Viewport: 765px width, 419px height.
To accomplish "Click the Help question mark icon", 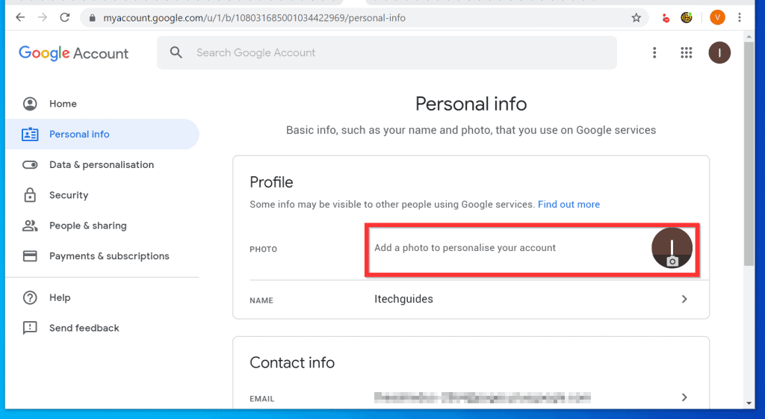I will click(30, 297).
